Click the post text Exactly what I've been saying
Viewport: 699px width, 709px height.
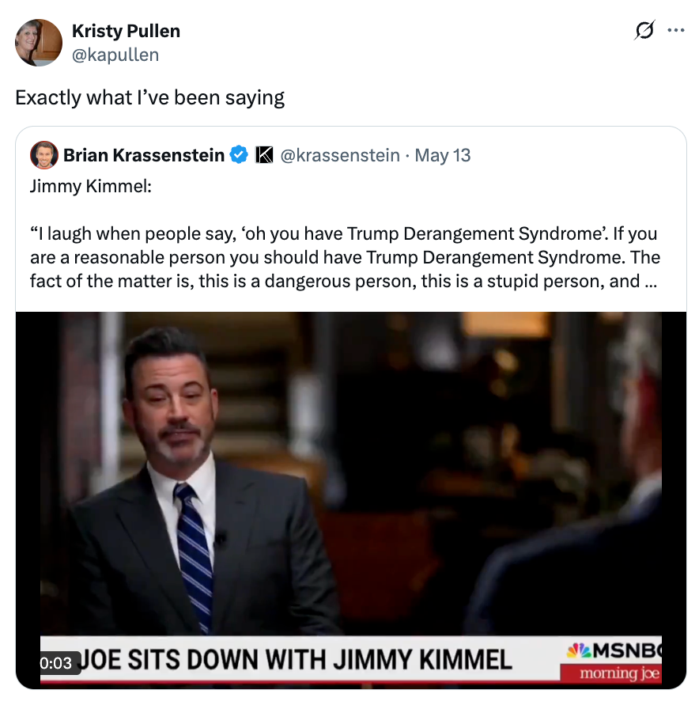point(149,97)
